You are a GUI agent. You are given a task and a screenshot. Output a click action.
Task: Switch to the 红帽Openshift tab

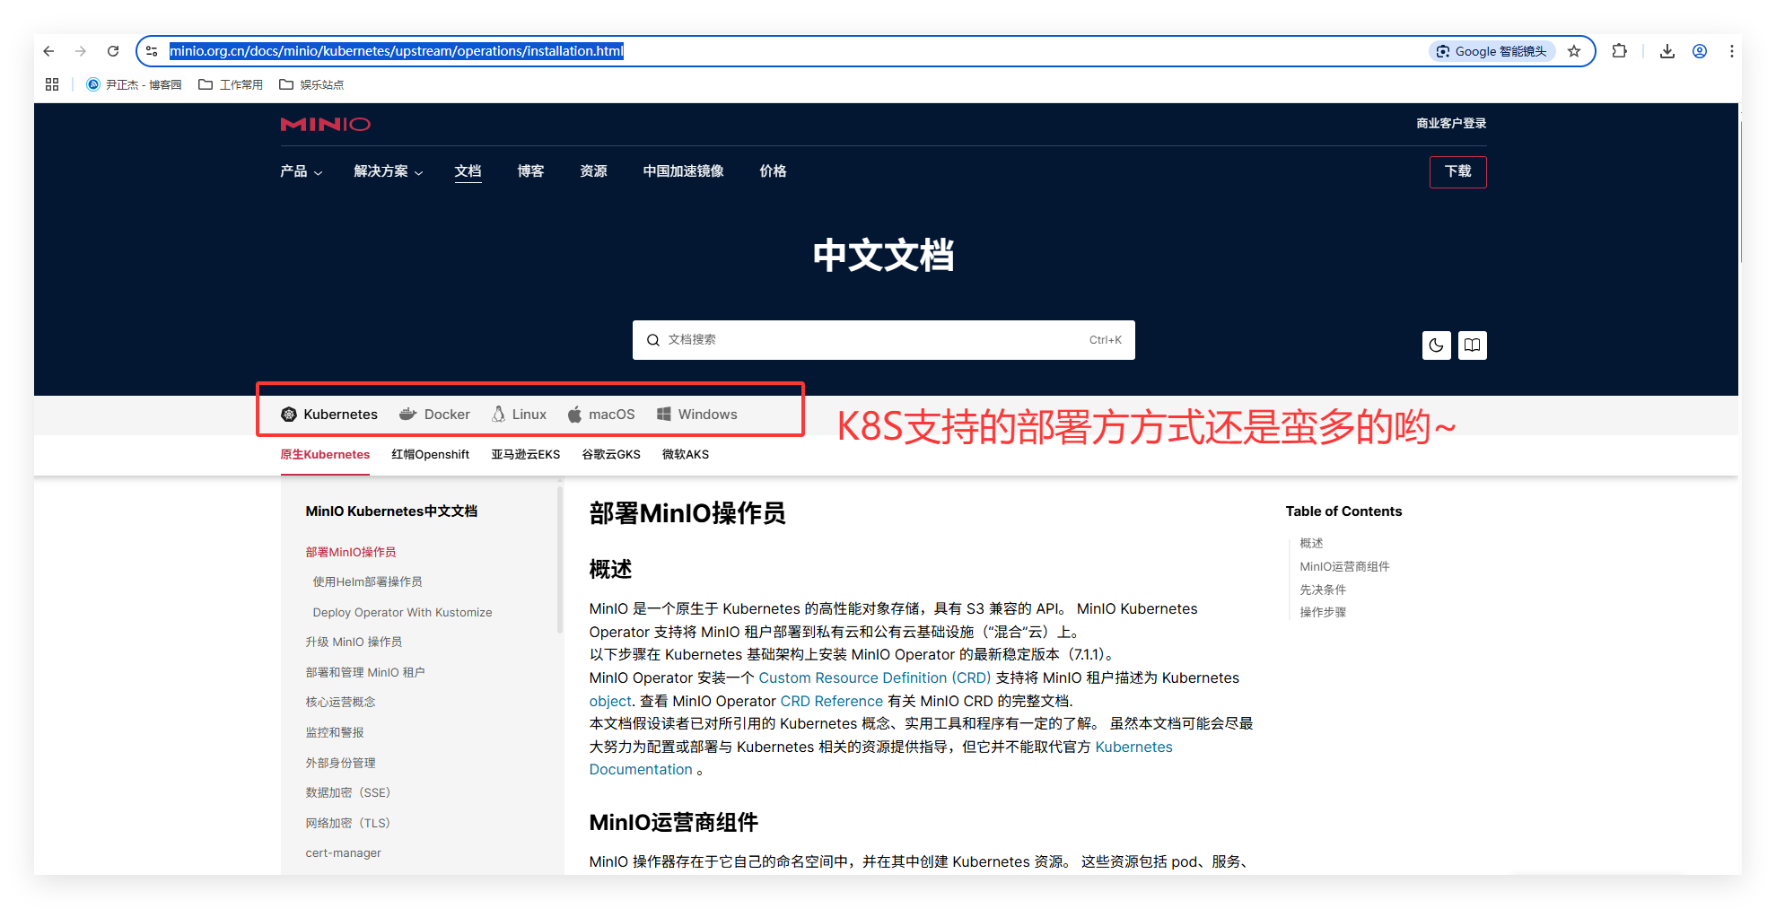tap(430, 454)
